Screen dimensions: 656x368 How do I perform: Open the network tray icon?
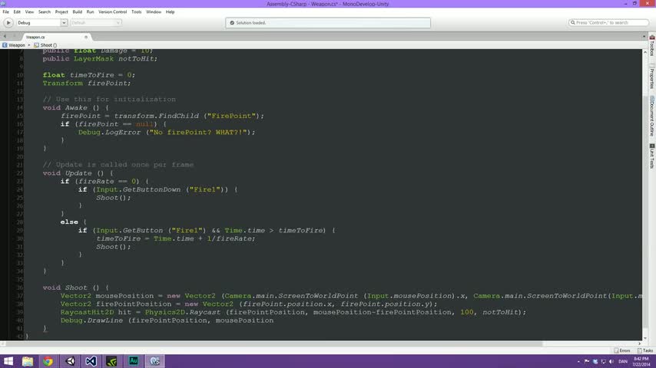coord(603,361)
